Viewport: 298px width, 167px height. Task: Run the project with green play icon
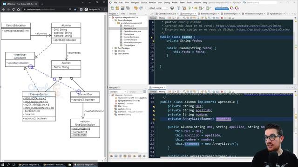click(190, 8)
